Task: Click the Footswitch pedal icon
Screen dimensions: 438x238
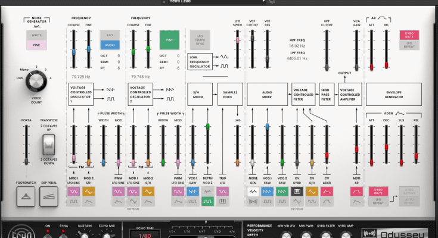Action: [26, 194]
